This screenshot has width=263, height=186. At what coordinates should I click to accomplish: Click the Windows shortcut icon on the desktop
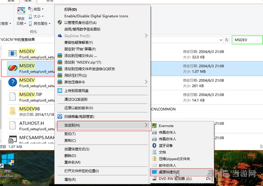pyautogui.click(x=8, y=159)
